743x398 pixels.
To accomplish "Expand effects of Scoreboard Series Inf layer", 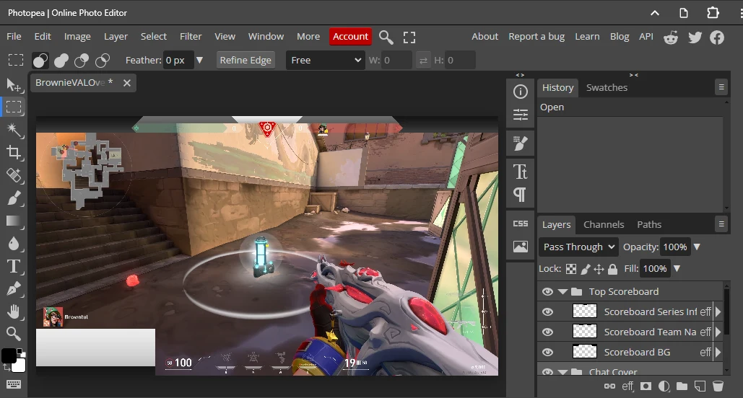I will 718,312.
